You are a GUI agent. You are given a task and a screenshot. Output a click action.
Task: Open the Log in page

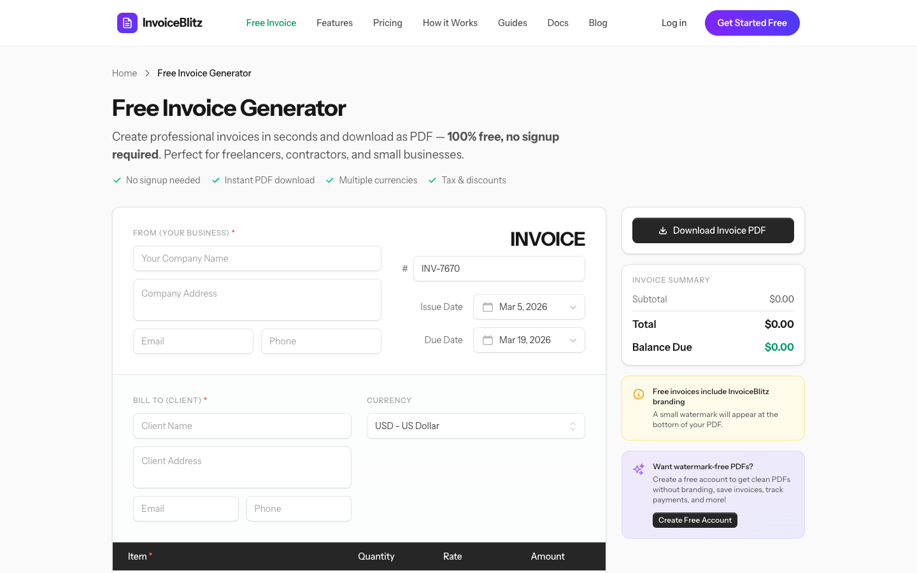pos(674,23)
